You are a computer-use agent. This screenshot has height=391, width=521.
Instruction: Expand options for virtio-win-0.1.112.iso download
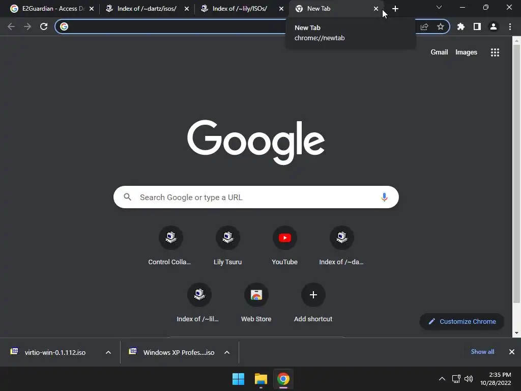(108, 352)
